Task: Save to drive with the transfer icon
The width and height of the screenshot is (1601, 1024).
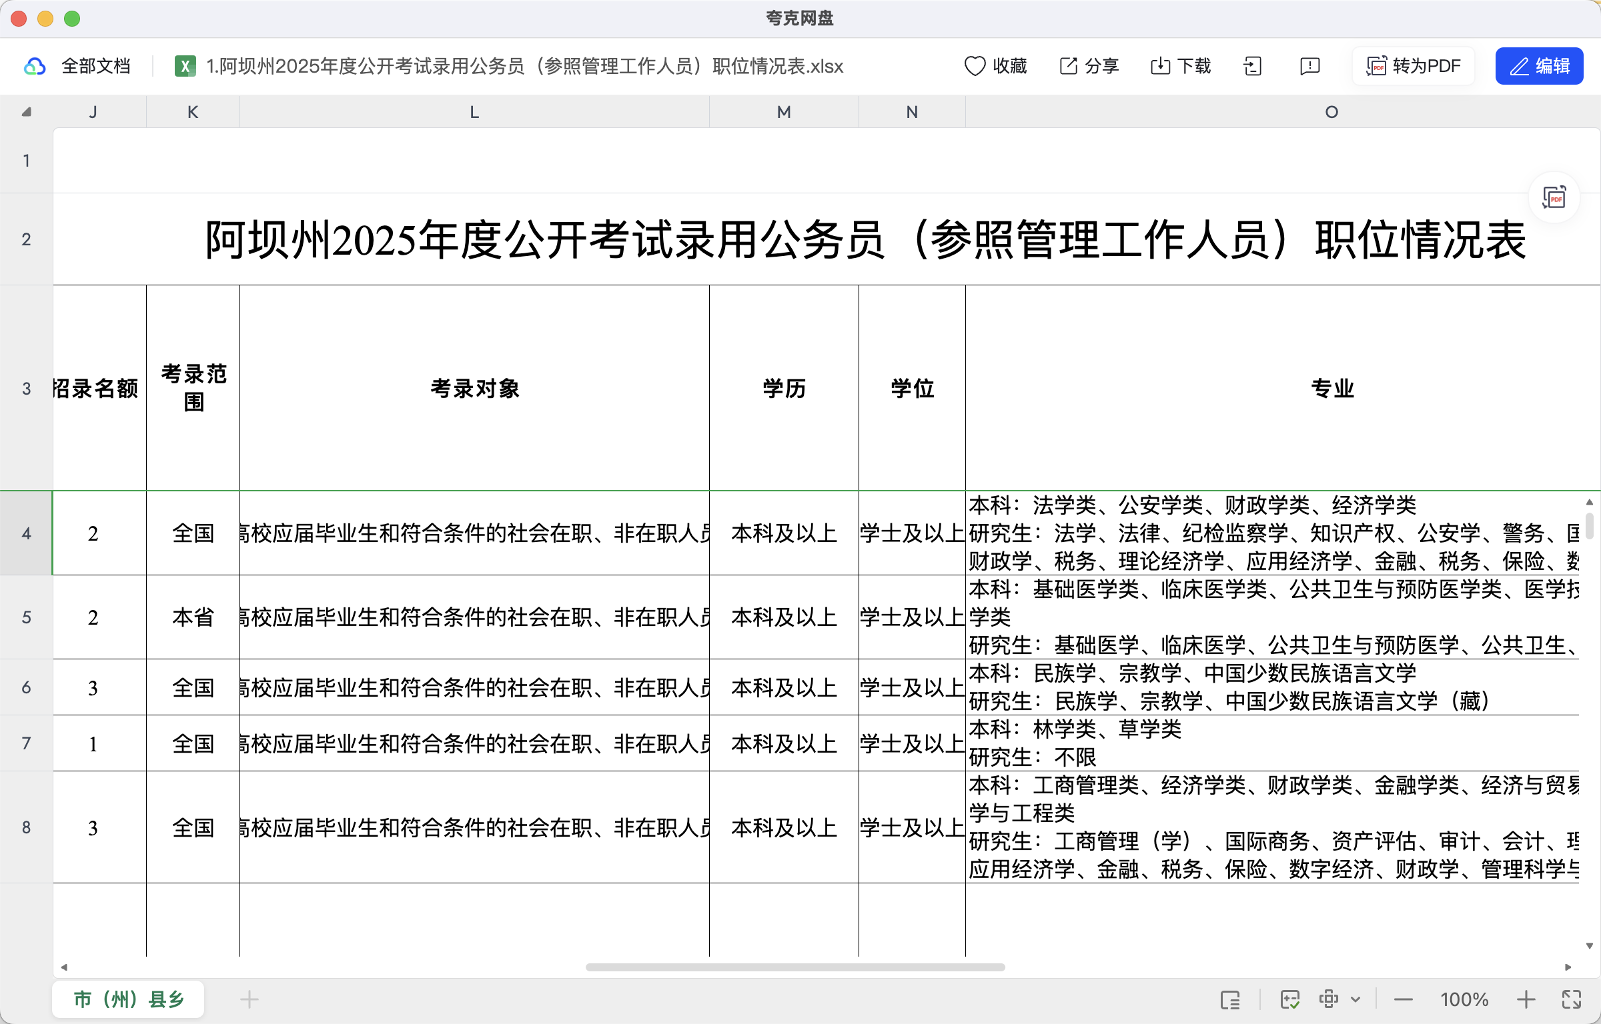Action: click(x=1253, y=65)
